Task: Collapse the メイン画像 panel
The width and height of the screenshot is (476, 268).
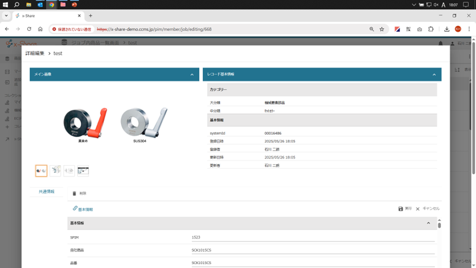Action: (x=192, y=75)
